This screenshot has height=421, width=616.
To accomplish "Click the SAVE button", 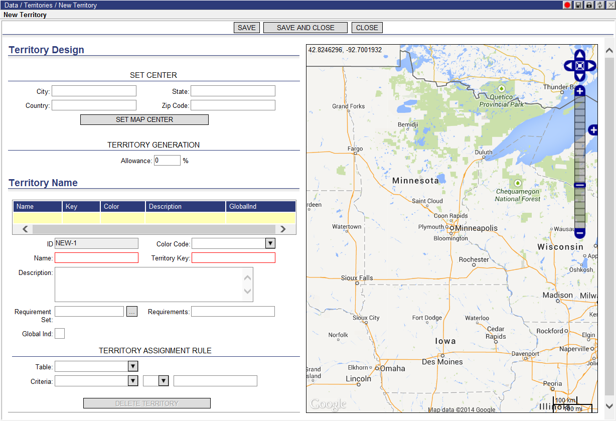I will point(247,28).
